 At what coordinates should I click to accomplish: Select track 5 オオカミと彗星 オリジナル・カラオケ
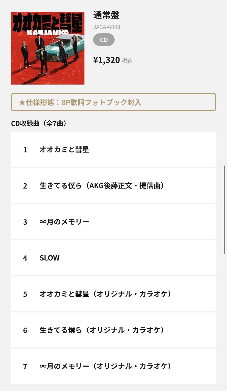point(113,294)
